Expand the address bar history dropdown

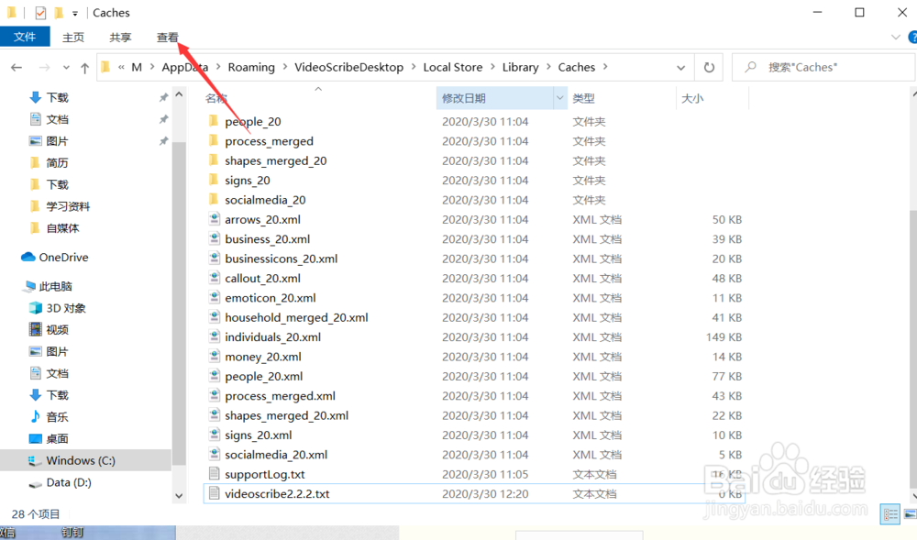click(x=680, y=68)
